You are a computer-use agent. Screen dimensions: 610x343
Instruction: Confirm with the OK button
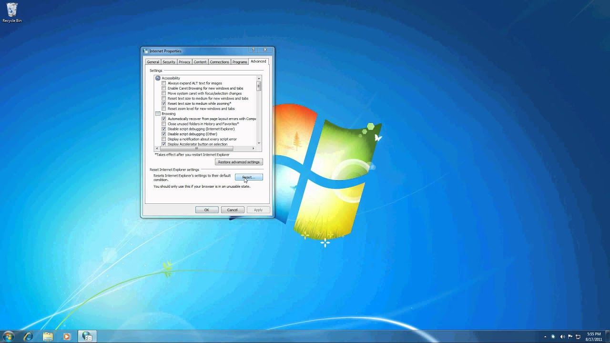tap(207, 210)
